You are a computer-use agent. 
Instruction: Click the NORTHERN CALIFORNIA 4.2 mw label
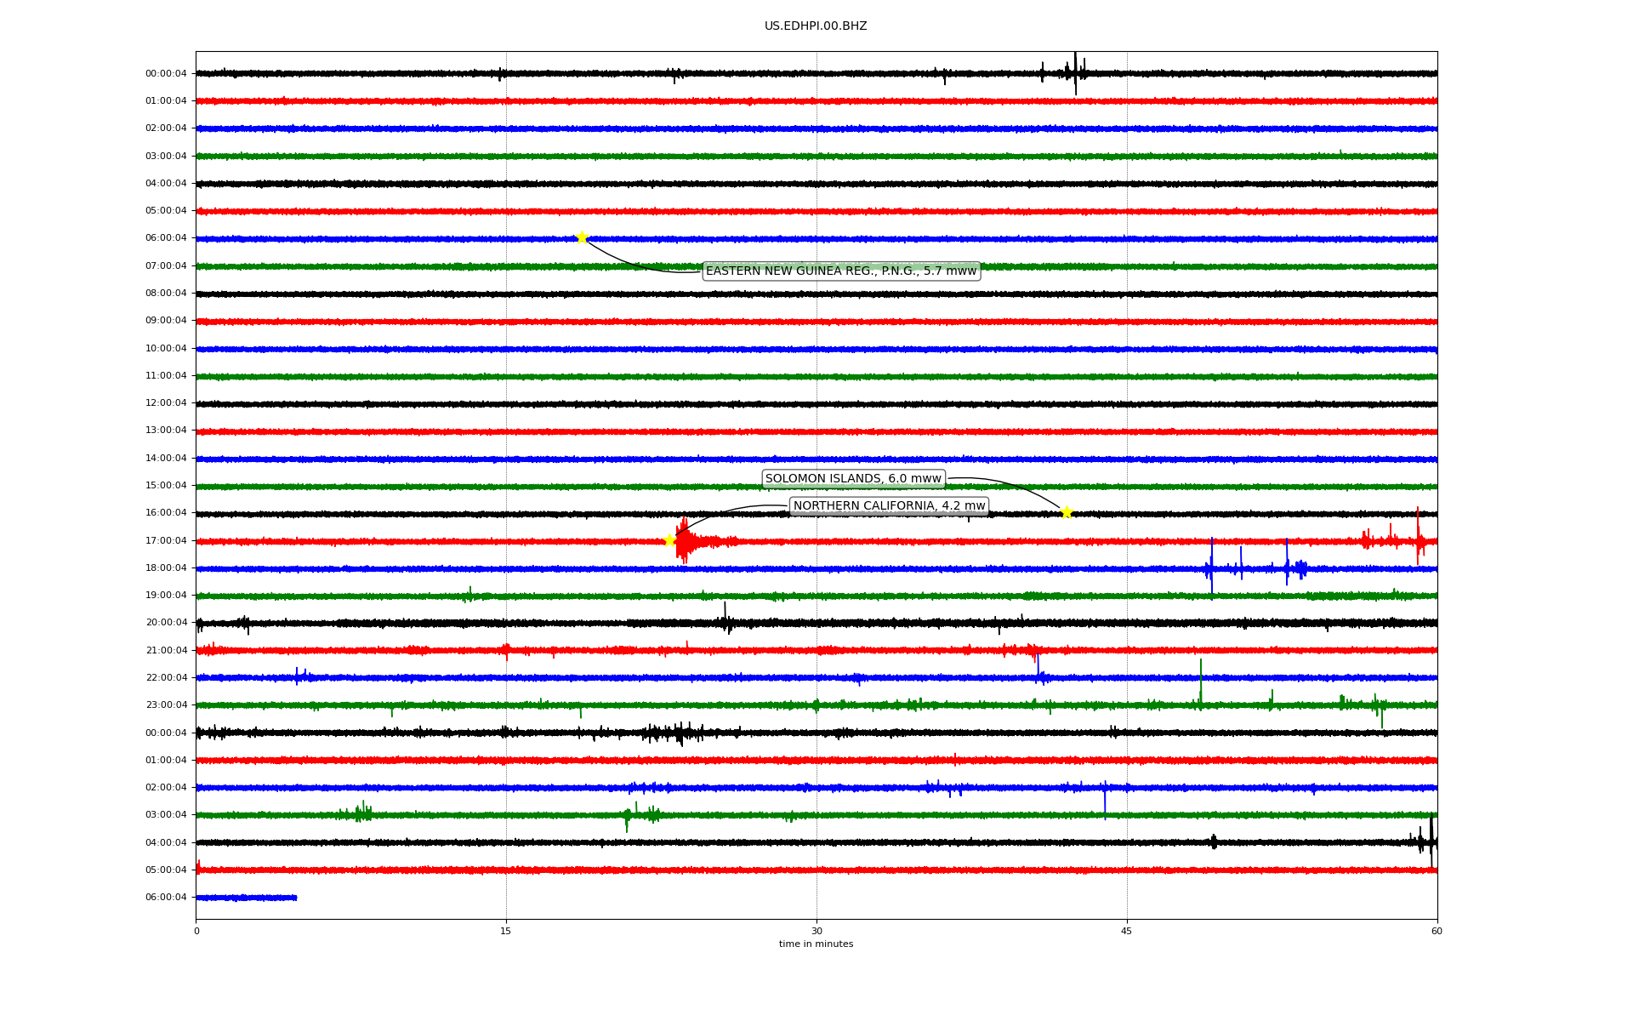(889, 506)
